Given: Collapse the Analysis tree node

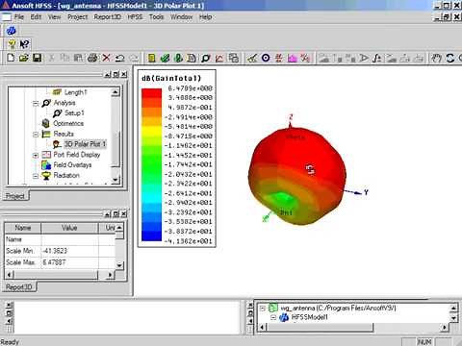Looking at the screenshot, I should (x=36, y=103).
